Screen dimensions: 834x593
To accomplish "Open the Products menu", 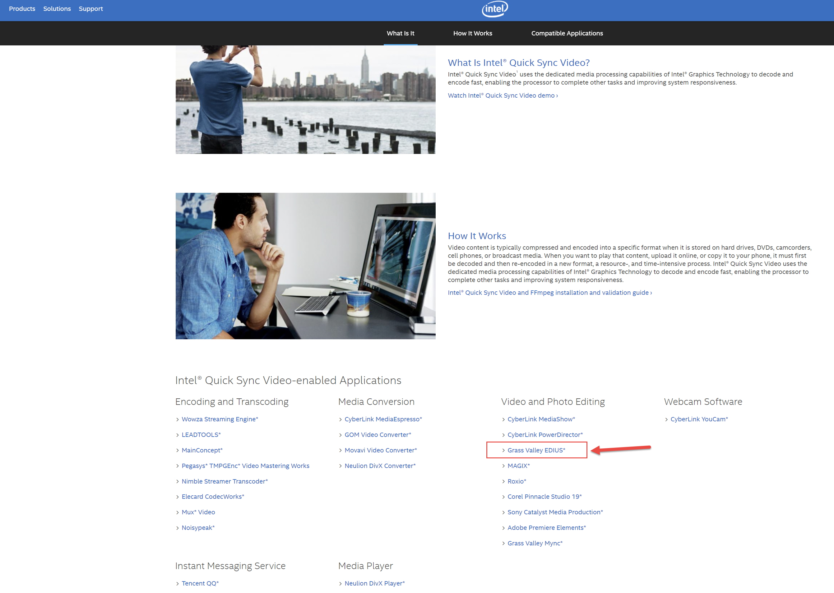I will (x=22, y=8).
